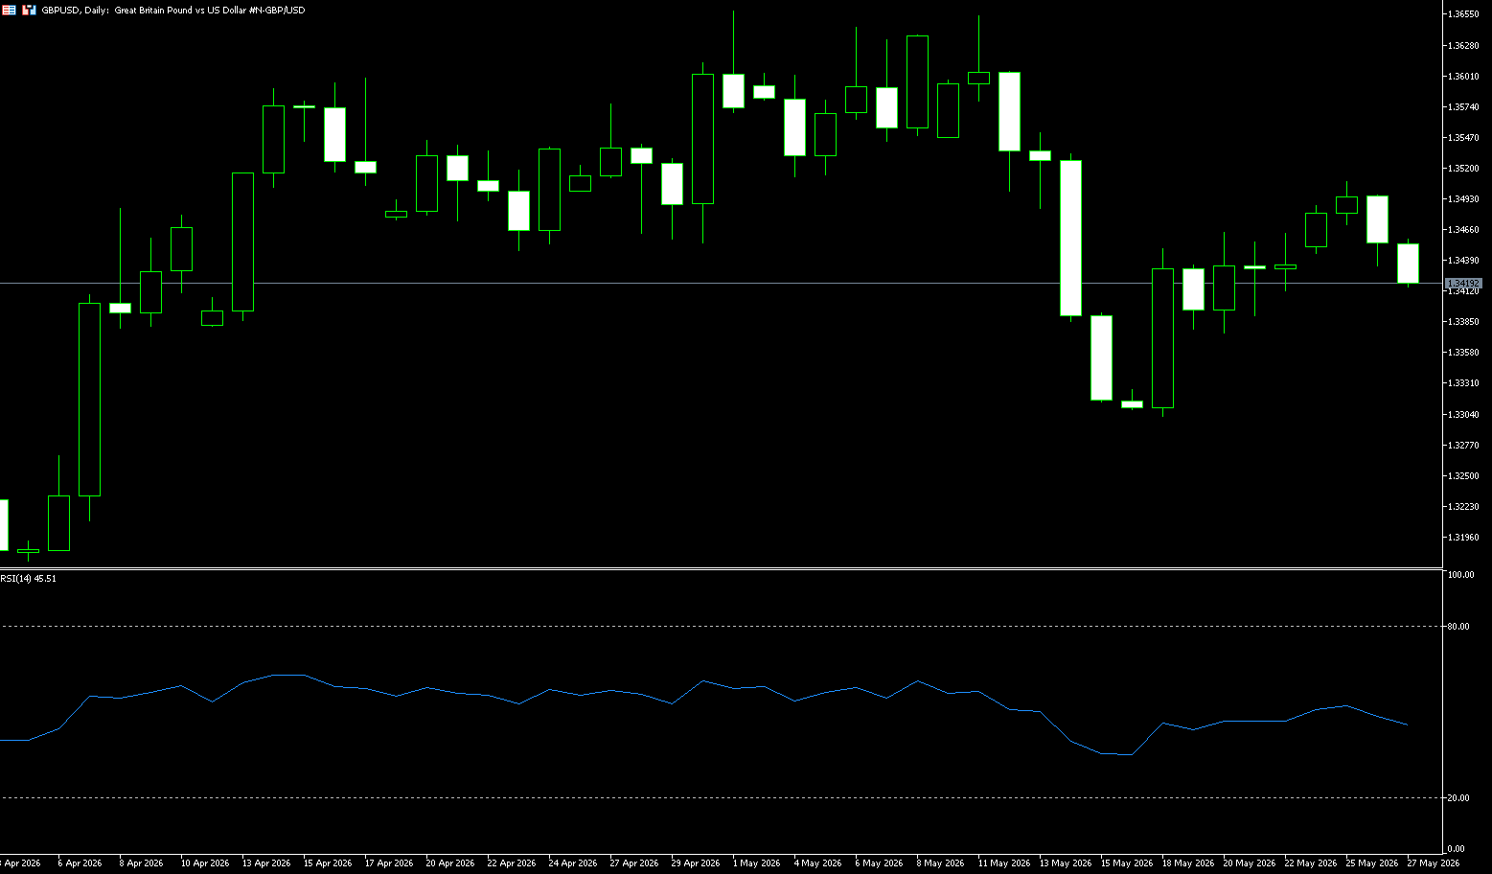Click the RSI 20.00 level label
The image size is (1492, 874).
(x=1458, y=798)
